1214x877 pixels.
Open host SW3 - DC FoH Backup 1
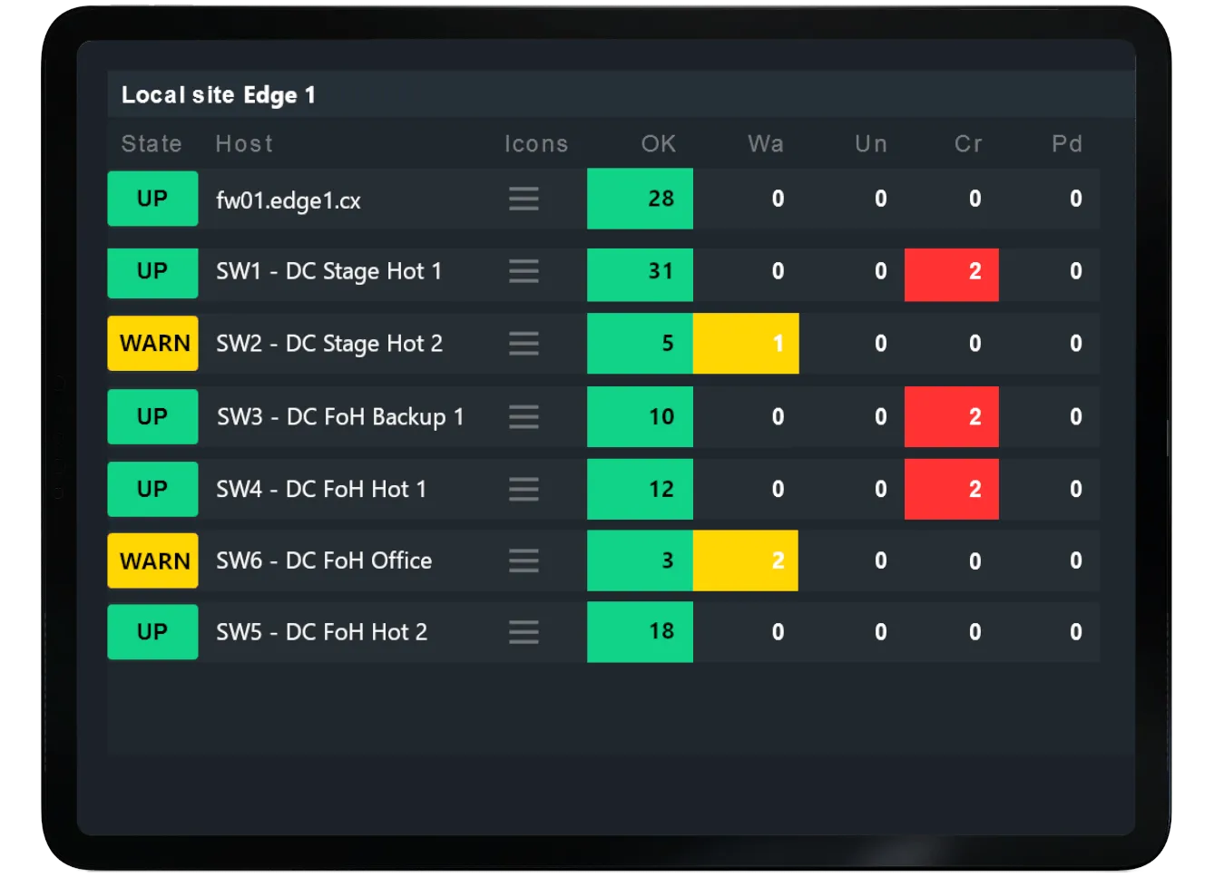(339, 416)
